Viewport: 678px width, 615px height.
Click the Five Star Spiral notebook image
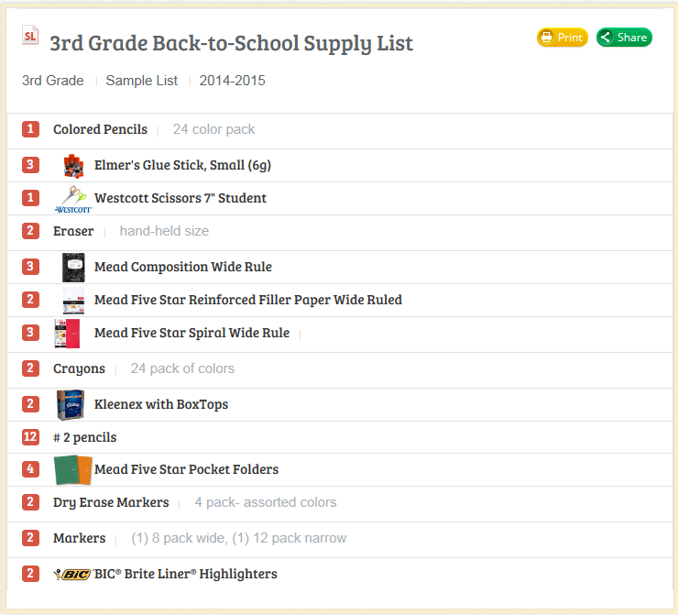pos(67,334)
